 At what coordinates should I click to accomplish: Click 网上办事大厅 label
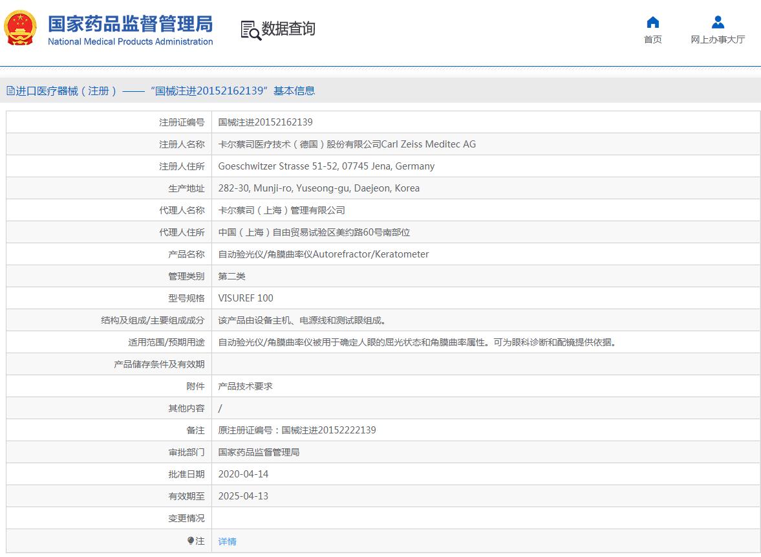point(718,39)
